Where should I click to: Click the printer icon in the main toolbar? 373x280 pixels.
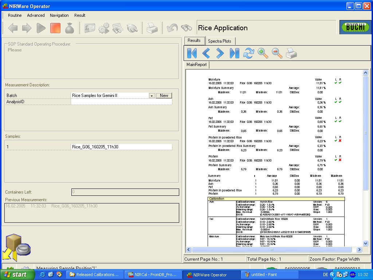(x=152, y=28)
